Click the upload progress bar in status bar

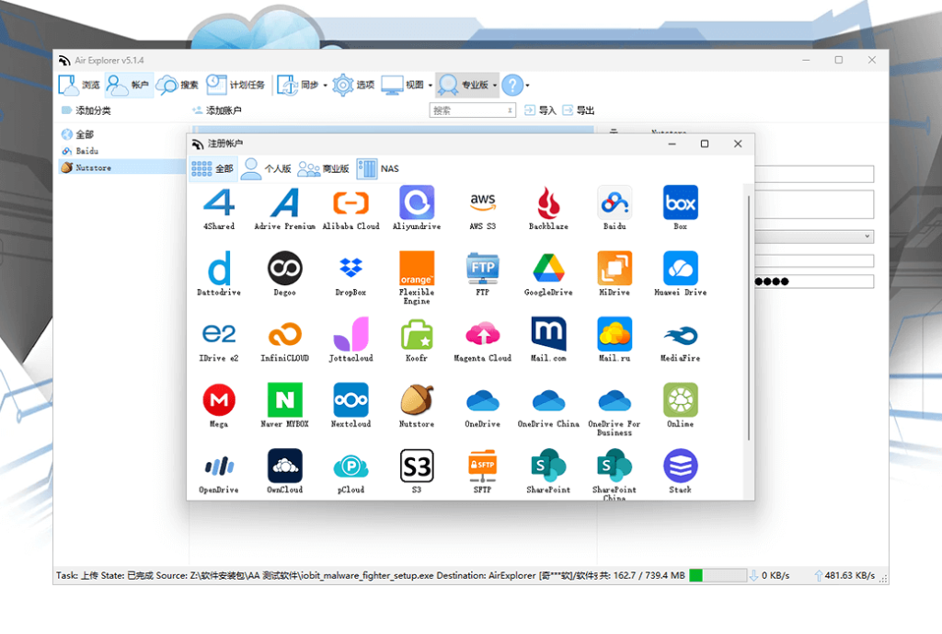(x=718, y=576)
